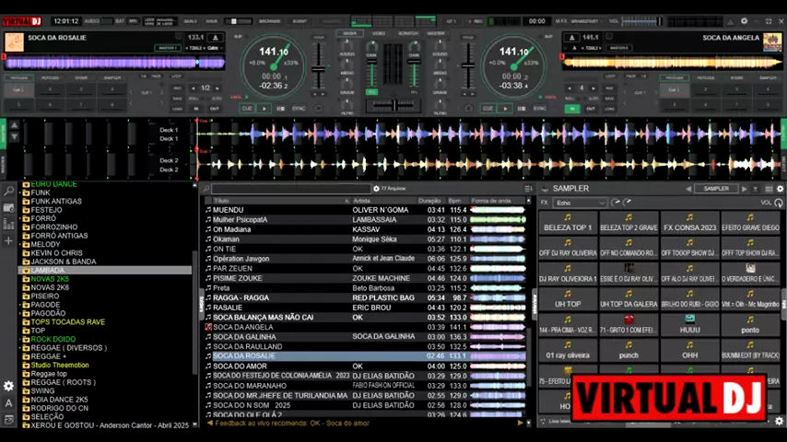Click the CUE button on left deck
The width and height of the screenshot is (787, 442).
(247, 109)
